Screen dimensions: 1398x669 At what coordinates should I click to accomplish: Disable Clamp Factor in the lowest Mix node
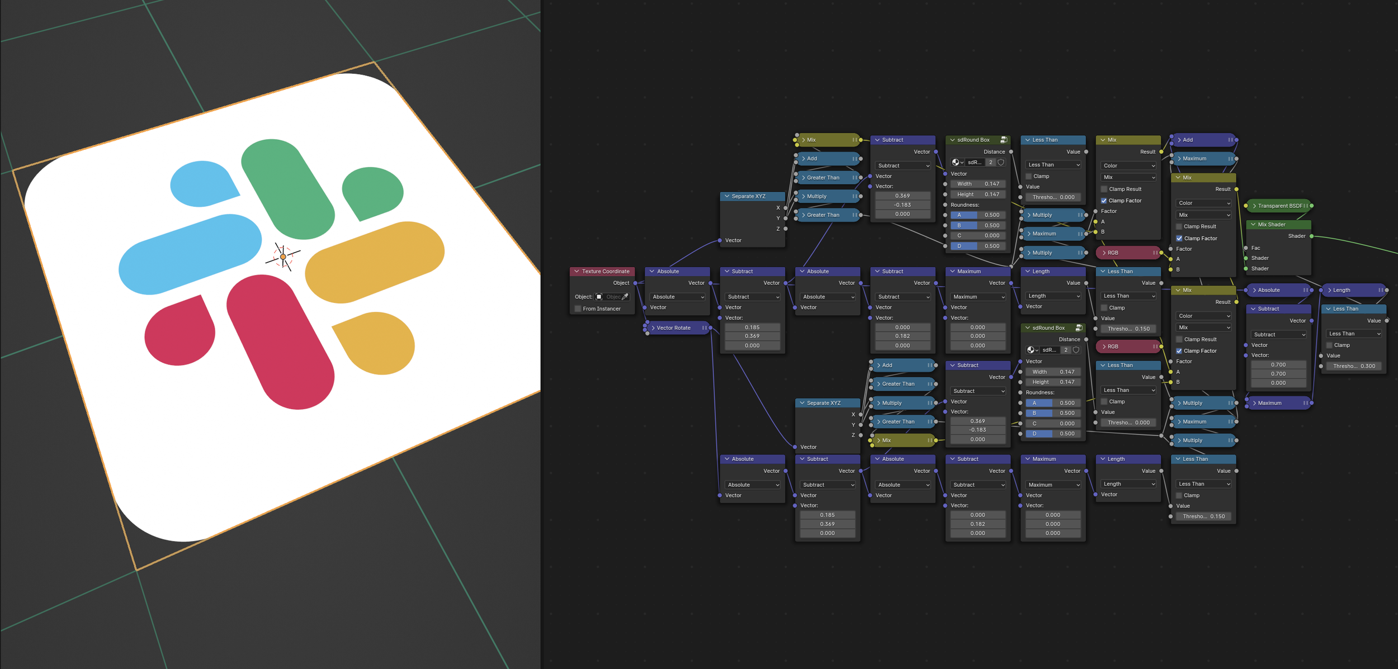pos(1179,351)
